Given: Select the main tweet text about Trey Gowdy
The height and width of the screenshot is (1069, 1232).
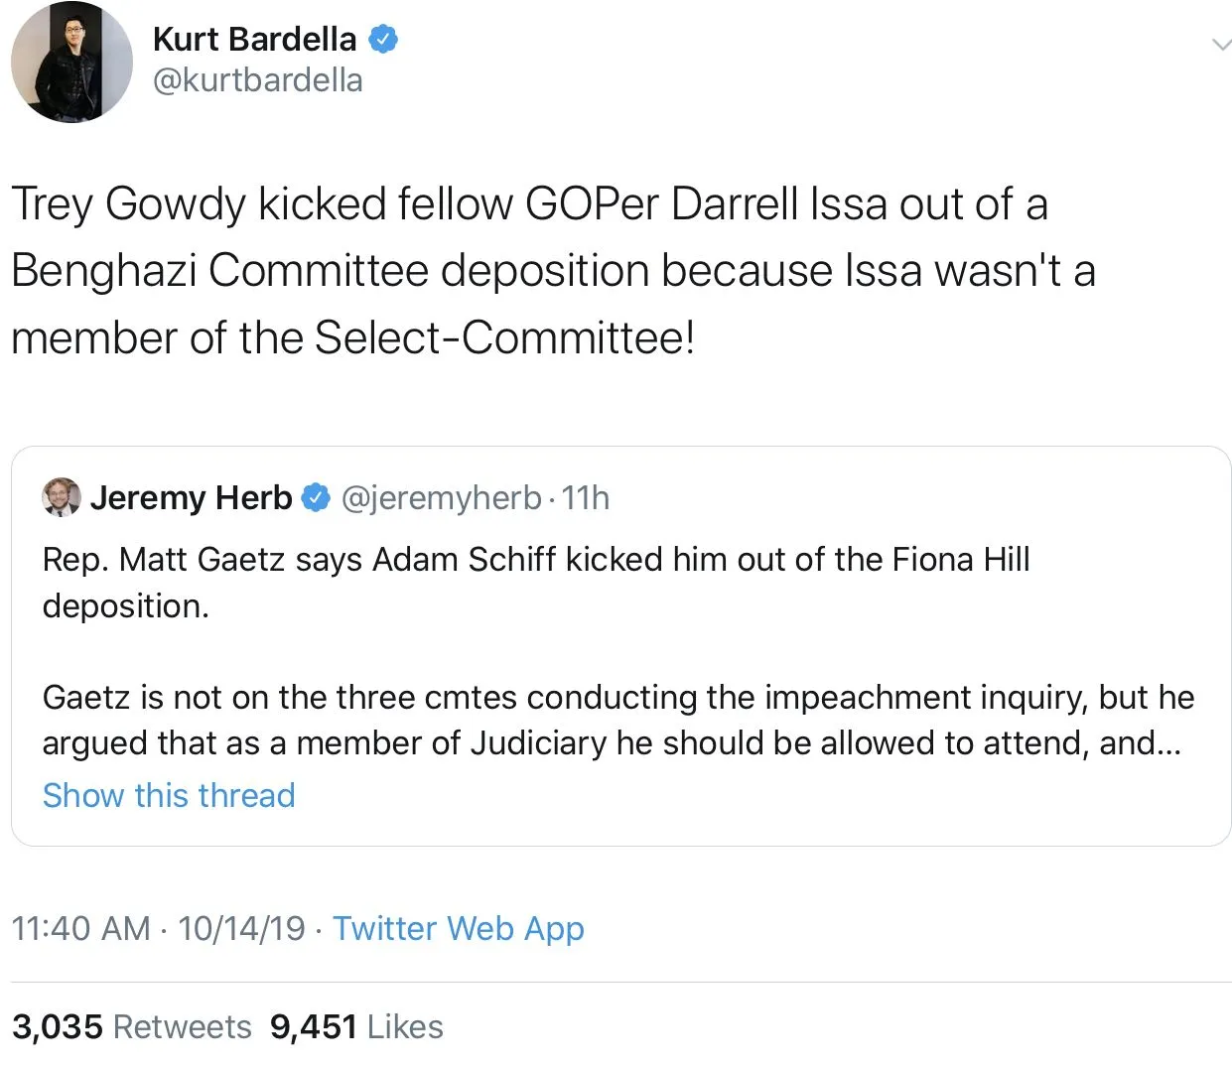Looking at the screenshot, I should coord(552,270).
